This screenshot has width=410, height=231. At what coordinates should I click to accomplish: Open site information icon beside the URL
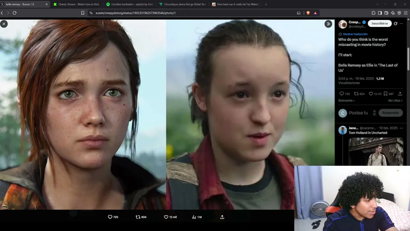91,13
